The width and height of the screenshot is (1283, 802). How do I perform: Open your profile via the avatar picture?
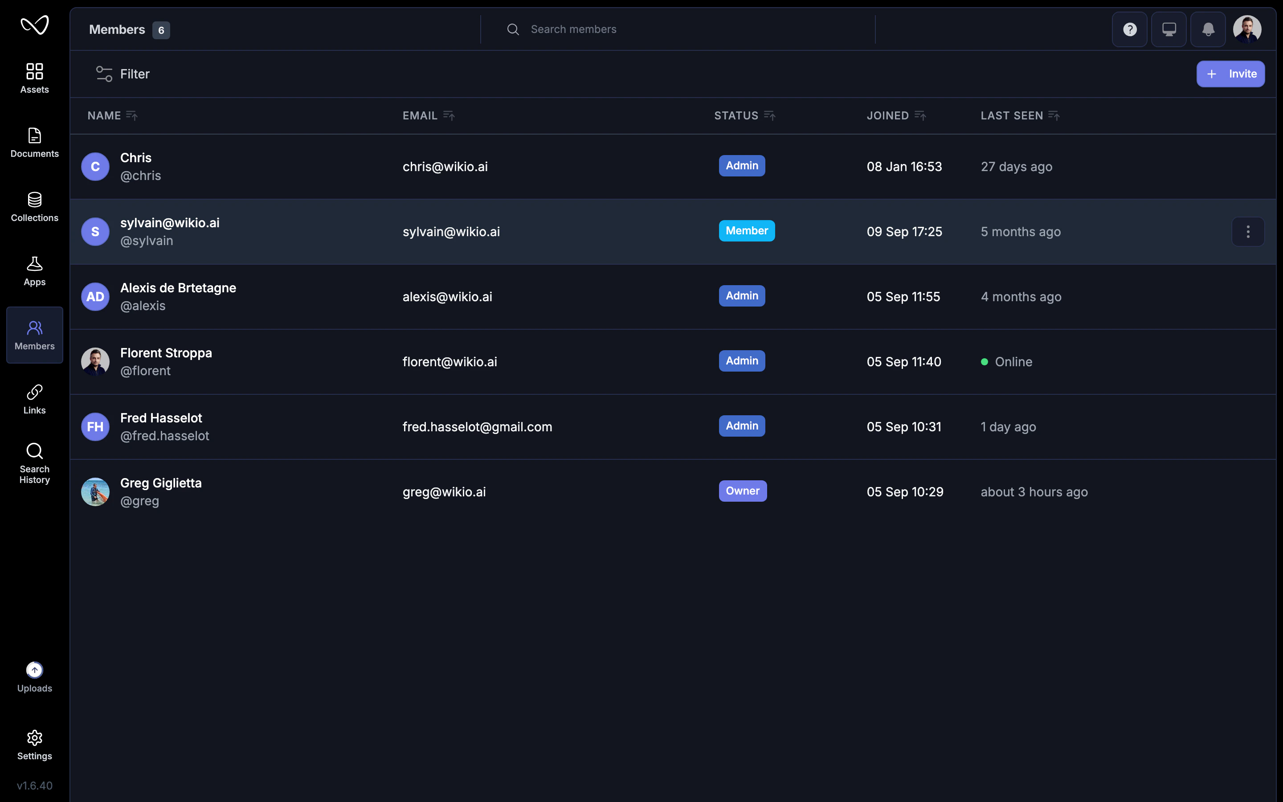pos(1247,29)
